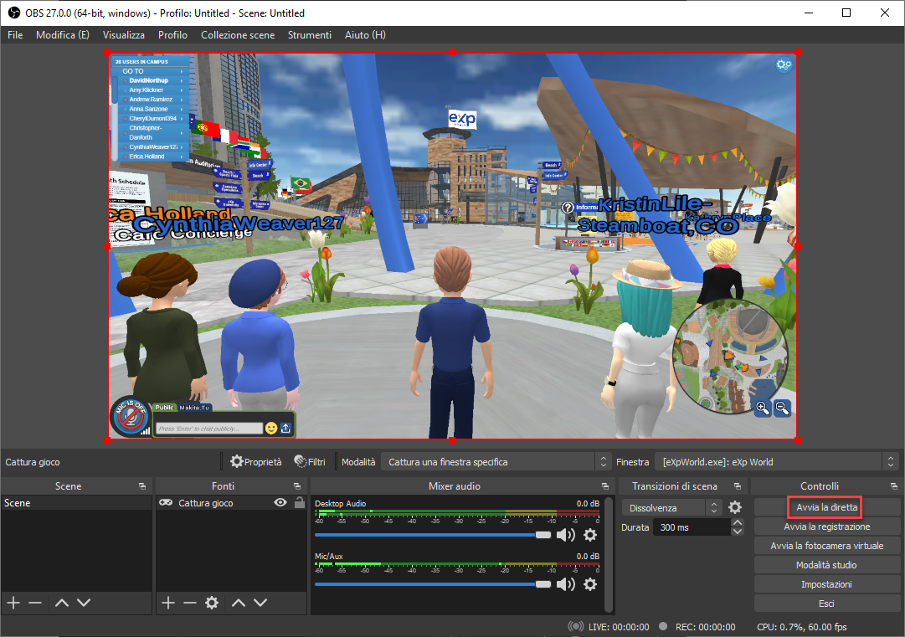
Task: Remove the selected source with the minus icon in Fonti
Action: tap(190, 603)
